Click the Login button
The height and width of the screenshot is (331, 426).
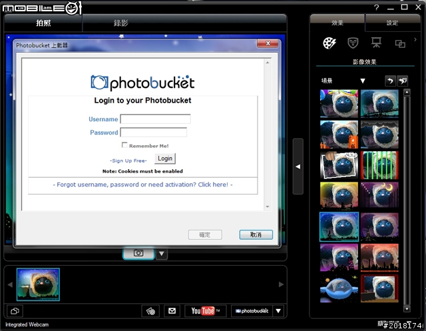tap(165, 159)
